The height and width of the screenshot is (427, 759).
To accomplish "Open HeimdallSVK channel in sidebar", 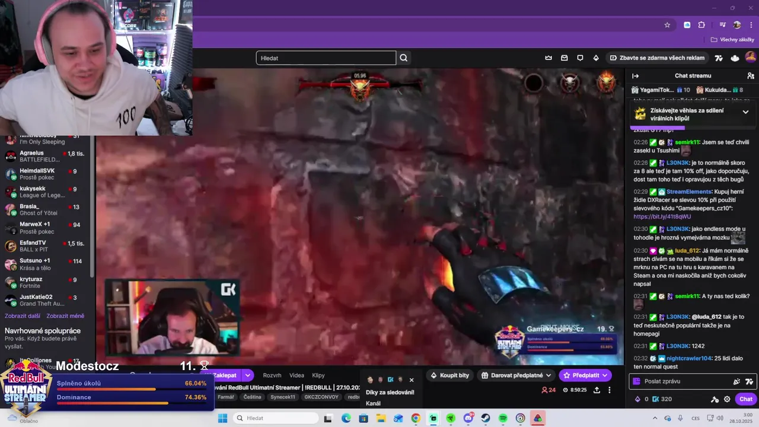I will pos(46,174).
